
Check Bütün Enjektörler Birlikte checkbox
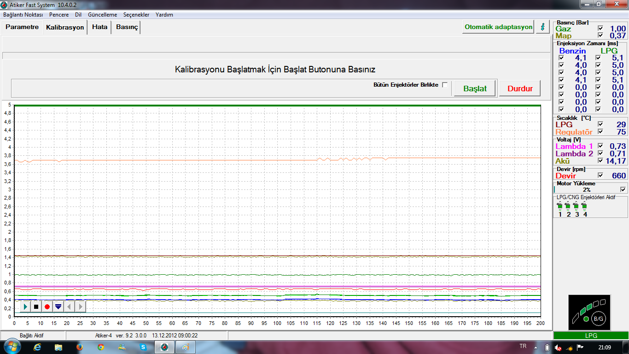pyautogui.click(x=445, y=85)
